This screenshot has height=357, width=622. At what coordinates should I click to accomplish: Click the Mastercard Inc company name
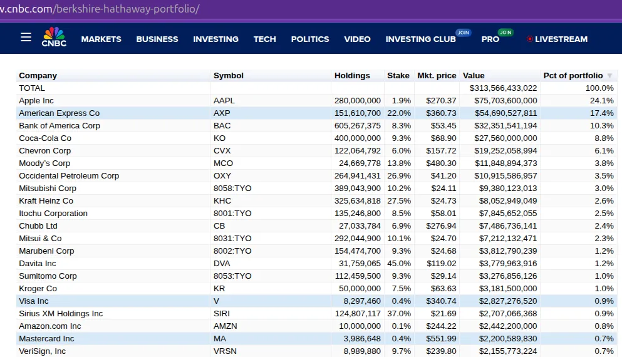click(46, 339)
